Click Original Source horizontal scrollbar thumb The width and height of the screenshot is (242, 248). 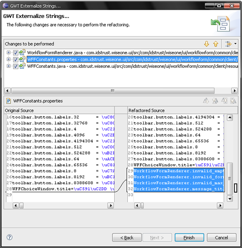click(x=21, y=205)
